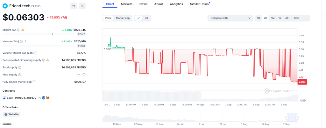Select the 1M time range
The width and height of the screenshot is (326, 128).
(273, 18)
